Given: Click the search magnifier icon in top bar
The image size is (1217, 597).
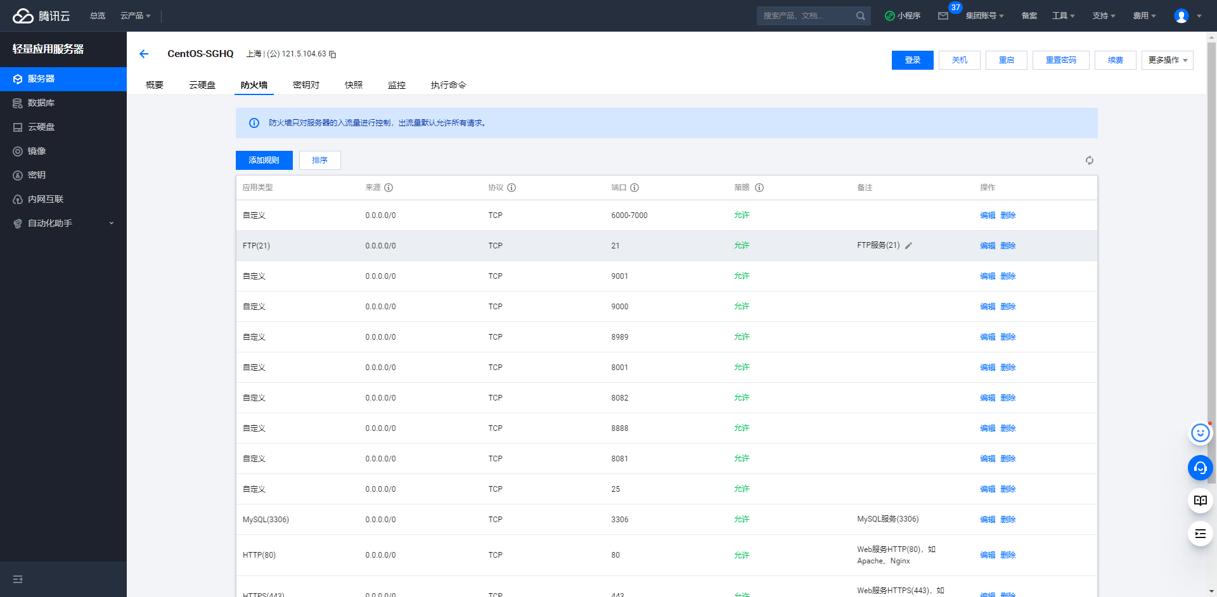Looking at the screenshot, I should (x=860, y=16).
